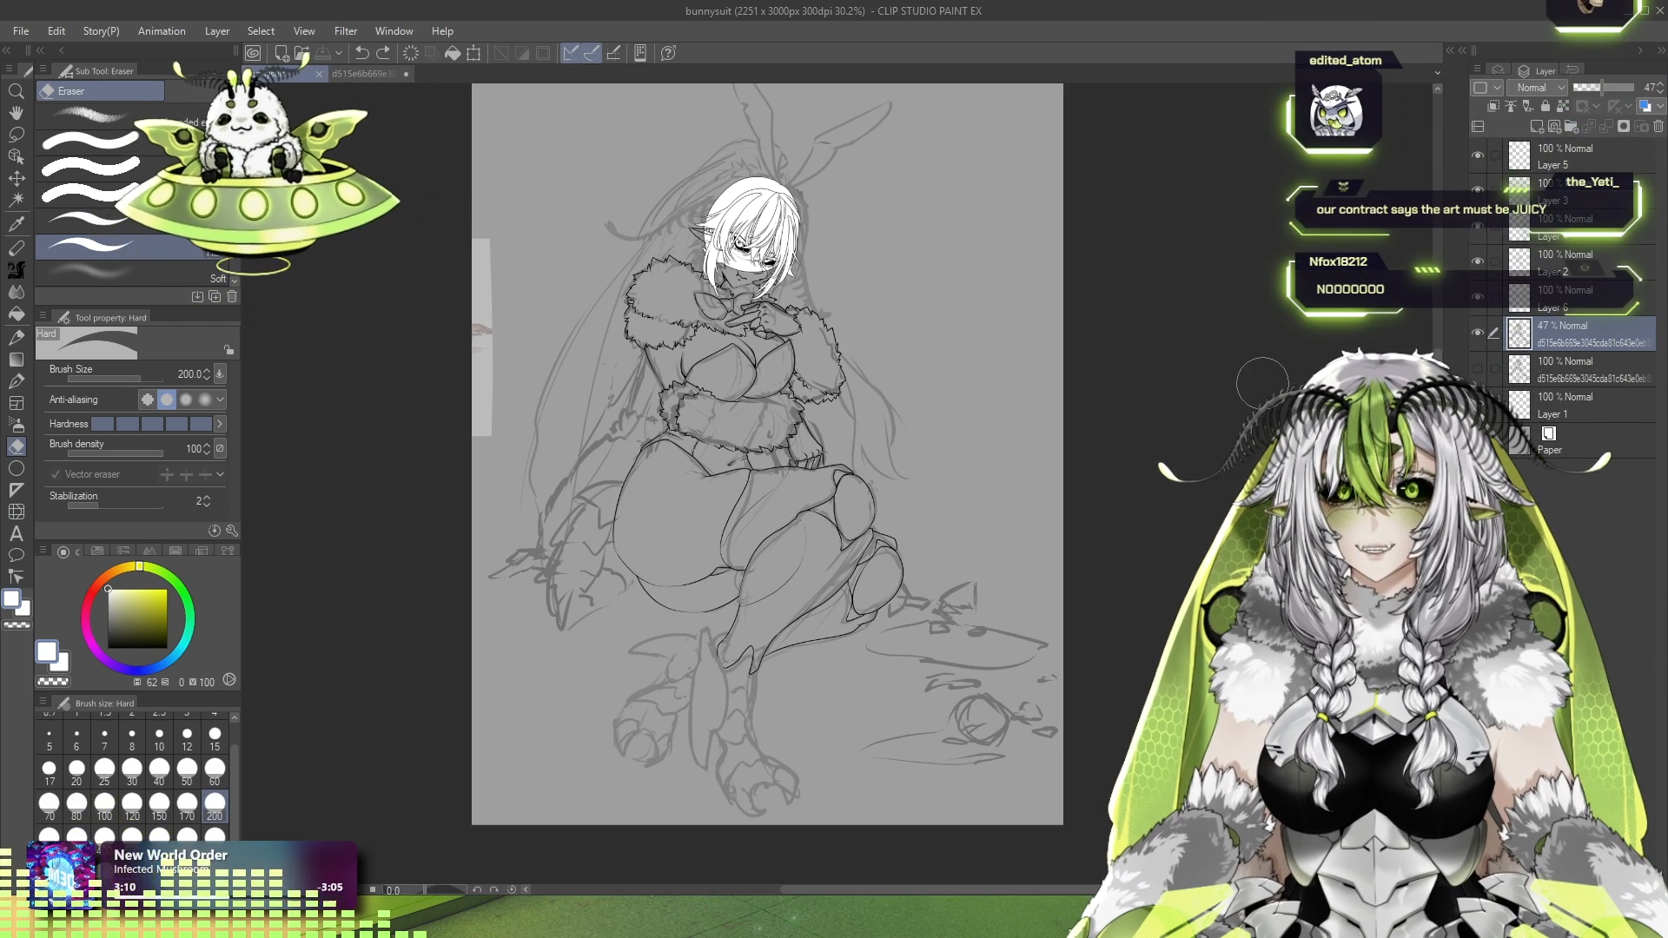Select the Eraser sub tool group button
This screenshot has width=1668, height=938.
point(100,91)
